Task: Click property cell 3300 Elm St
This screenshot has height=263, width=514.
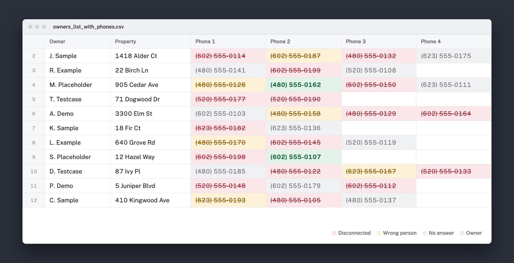Action: pyautogui.click(x=150, y=114)
